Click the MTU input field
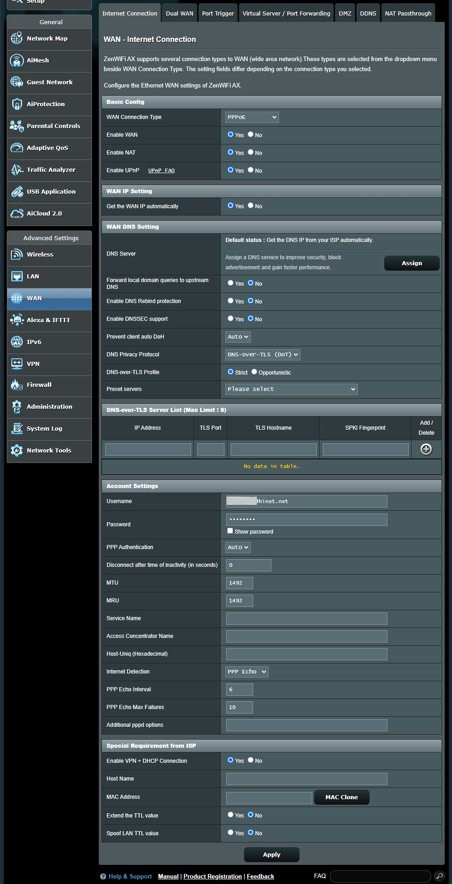The height and width of the screenshot is (884, 452). pyautogui.click(x=239, y=583)
